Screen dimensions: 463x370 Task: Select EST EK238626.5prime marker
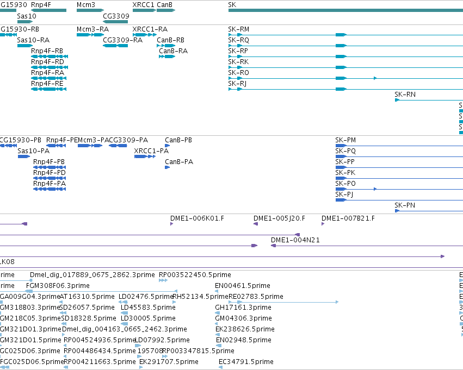pyautogui.click(x=218, y=335)
